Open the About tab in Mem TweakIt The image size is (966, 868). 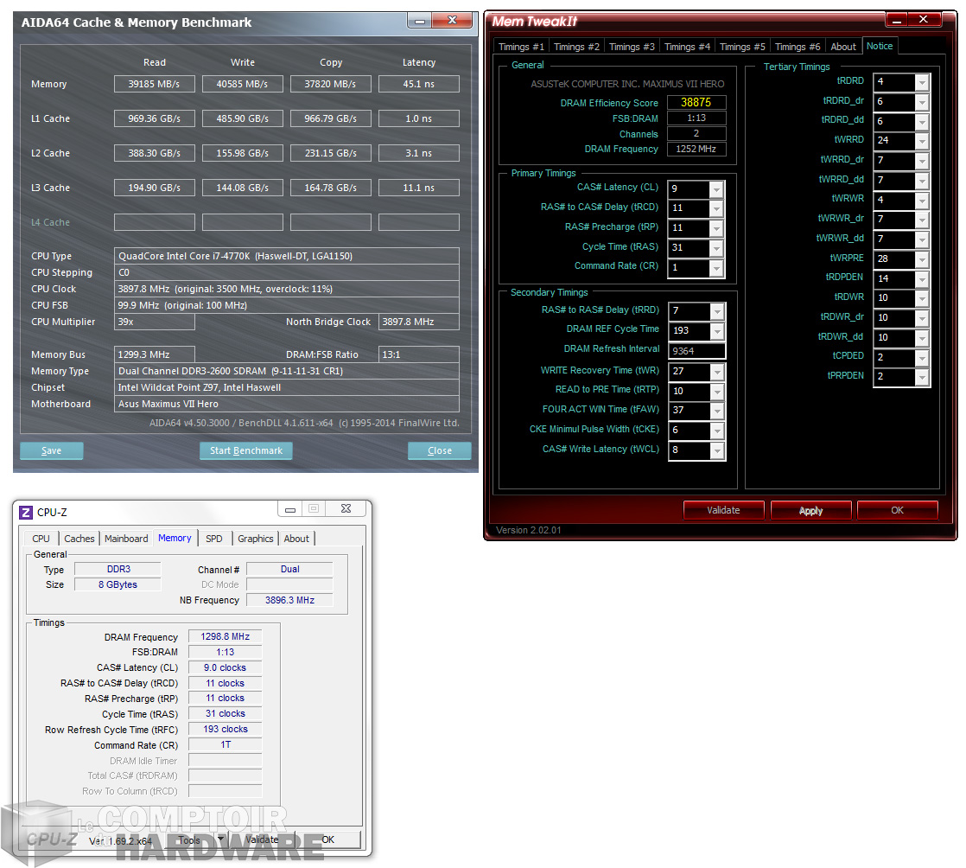coord(843,47)
